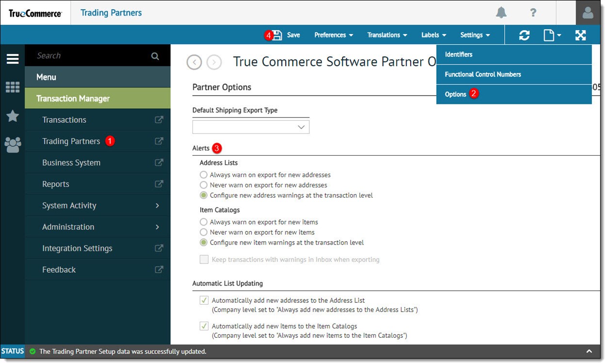Open help question mark icon

(533, 13)
